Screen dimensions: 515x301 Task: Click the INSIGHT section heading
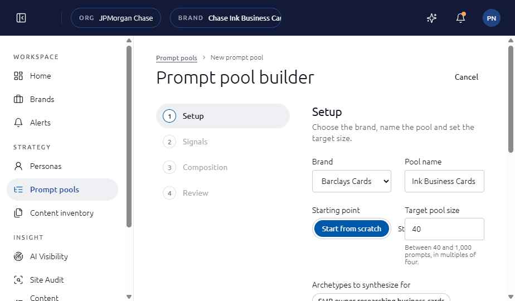tap(28, 237)
